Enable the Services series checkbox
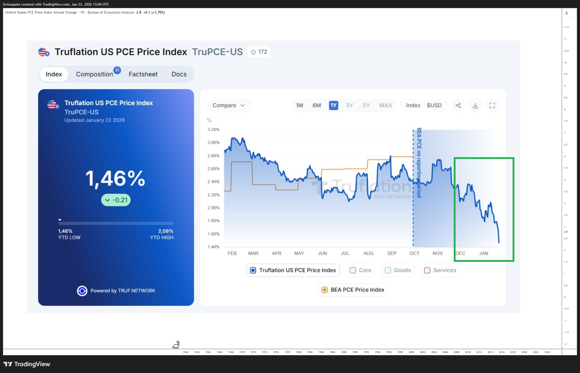Image resolution: width=580 pixels, height=373 pixels. click(x=440, y=270)
